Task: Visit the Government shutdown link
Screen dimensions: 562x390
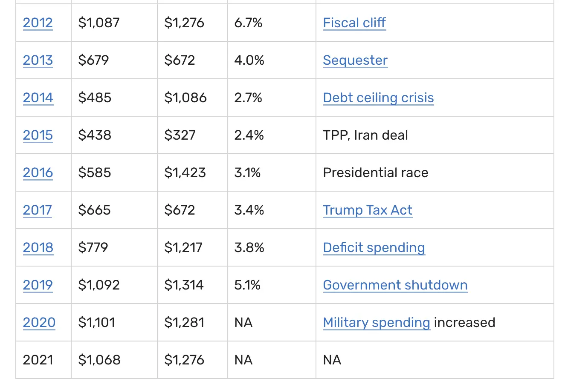Action: click(x=395, y=285)
